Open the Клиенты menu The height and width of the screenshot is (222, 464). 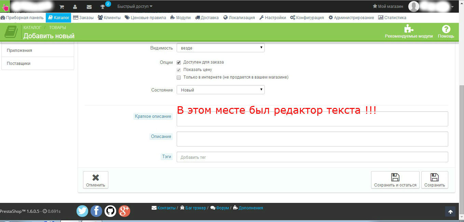click(109, 18)
